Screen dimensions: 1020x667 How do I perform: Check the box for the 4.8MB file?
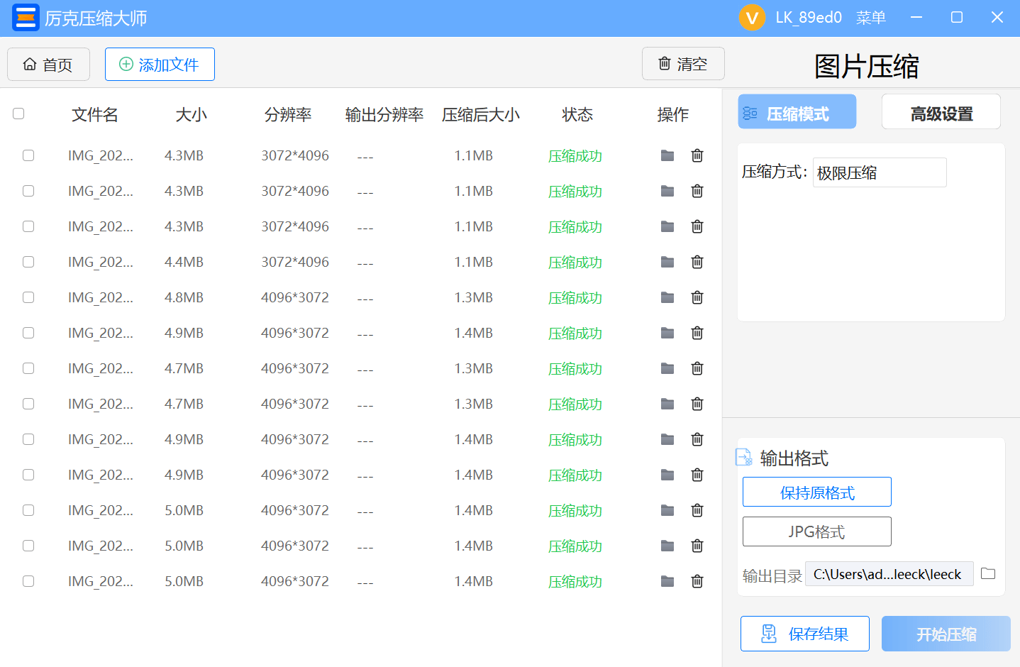point(28,297)
